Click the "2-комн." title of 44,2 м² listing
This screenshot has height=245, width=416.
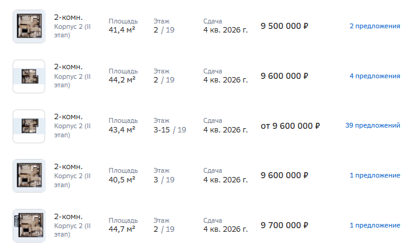[x=68, y=67]
